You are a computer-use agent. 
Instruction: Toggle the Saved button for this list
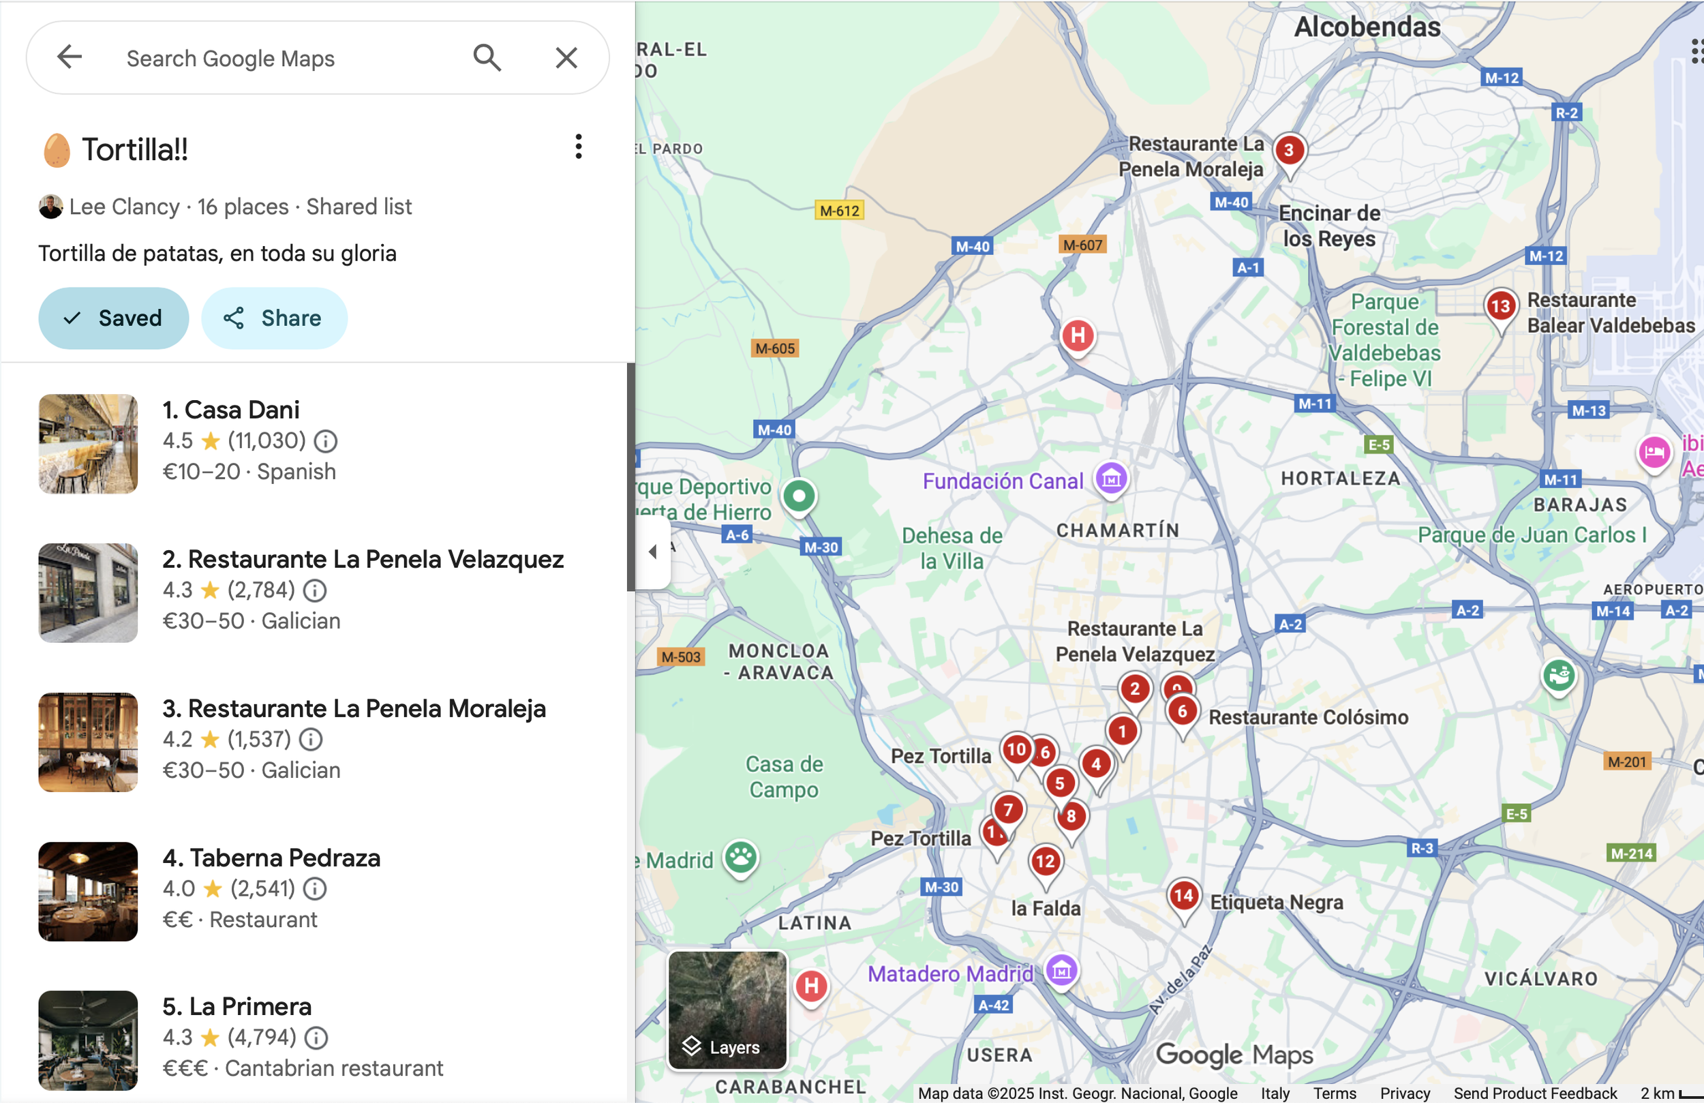tap(113, 318)
